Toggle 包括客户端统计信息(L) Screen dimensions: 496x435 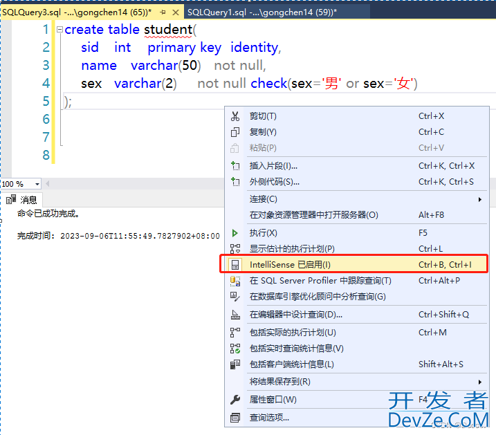click(x=357, y=364)
